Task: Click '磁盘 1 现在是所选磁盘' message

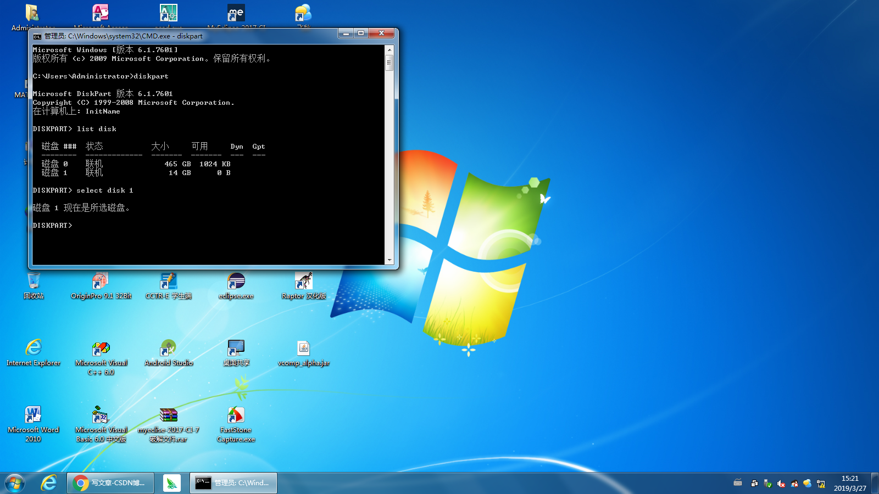Action: point(81,208)
